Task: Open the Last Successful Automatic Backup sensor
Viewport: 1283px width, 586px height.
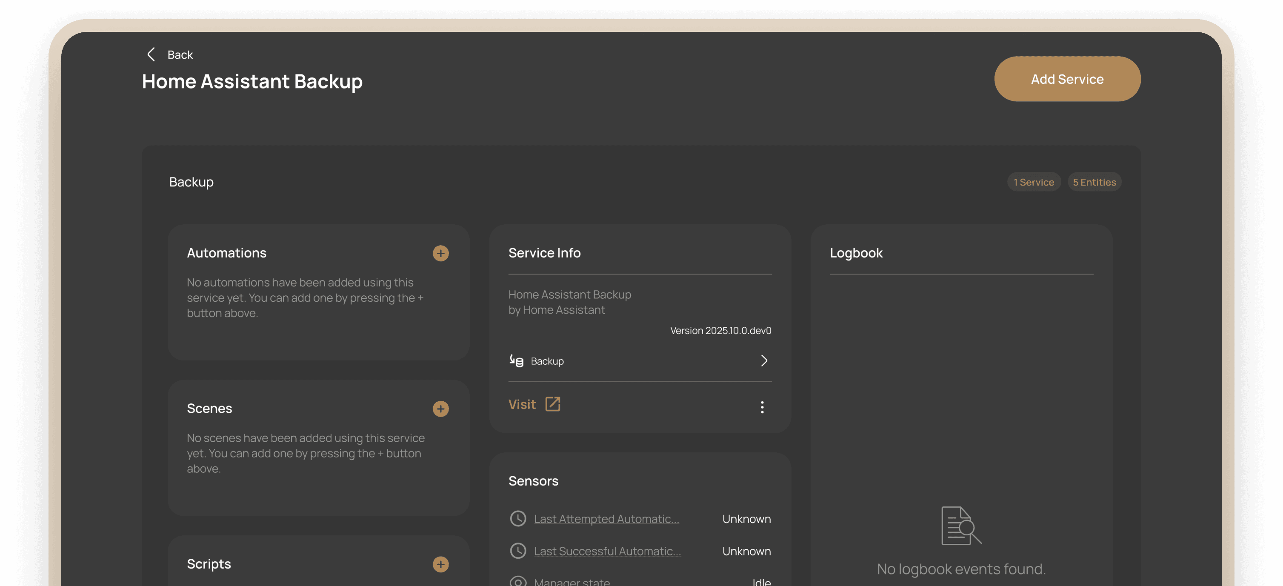Action: coord(607,551)
